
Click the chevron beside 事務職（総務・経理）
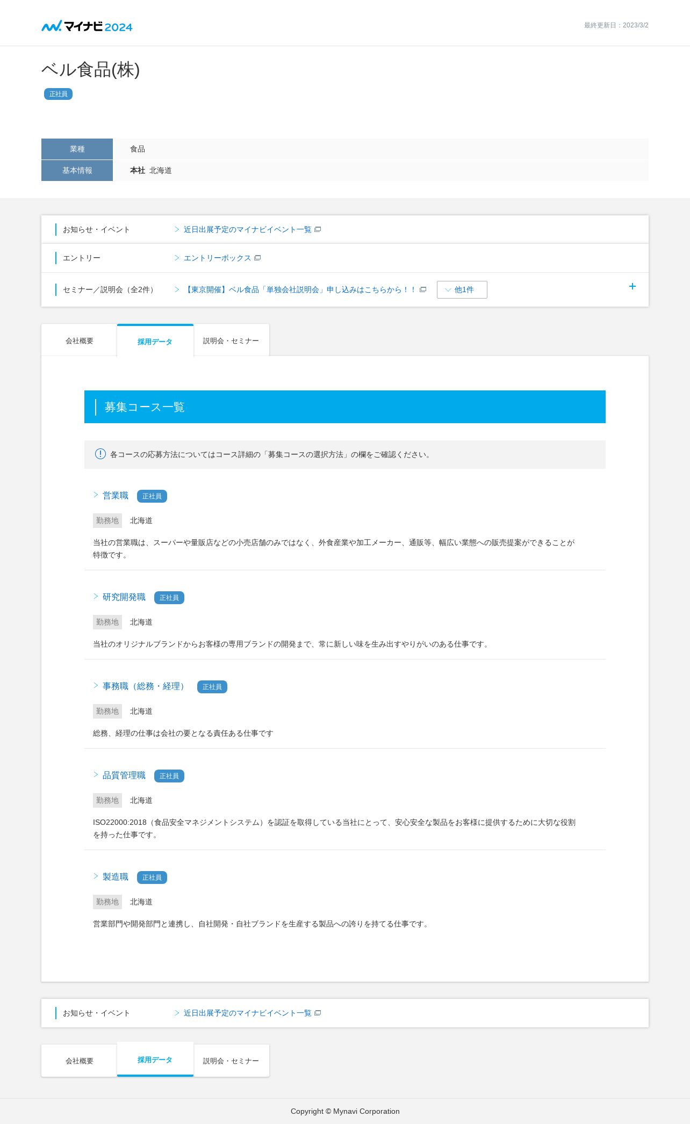click(96, 685)
